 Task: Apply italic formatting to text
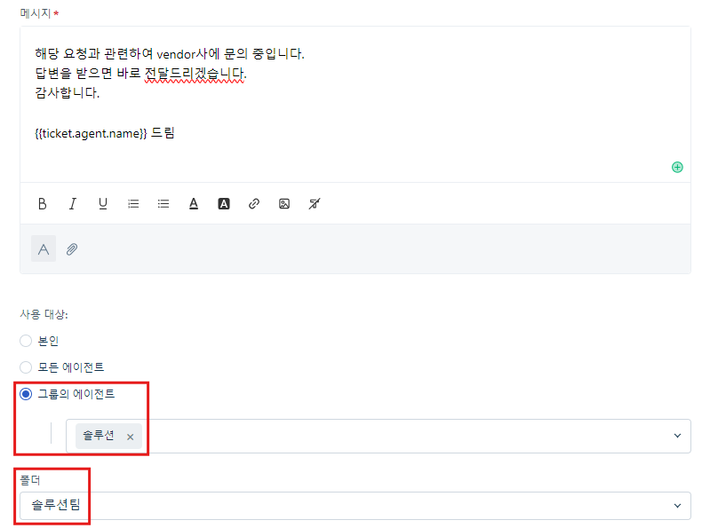tap(73, 204)
